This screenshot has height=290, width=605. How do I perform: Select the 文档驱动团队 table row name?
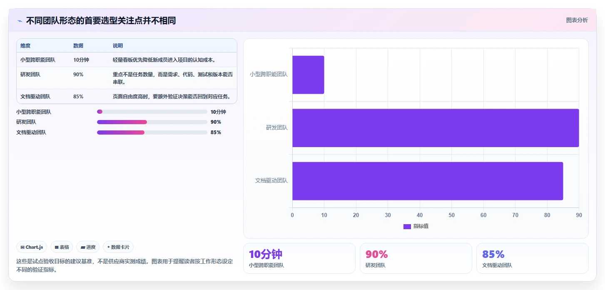[35, 97]
